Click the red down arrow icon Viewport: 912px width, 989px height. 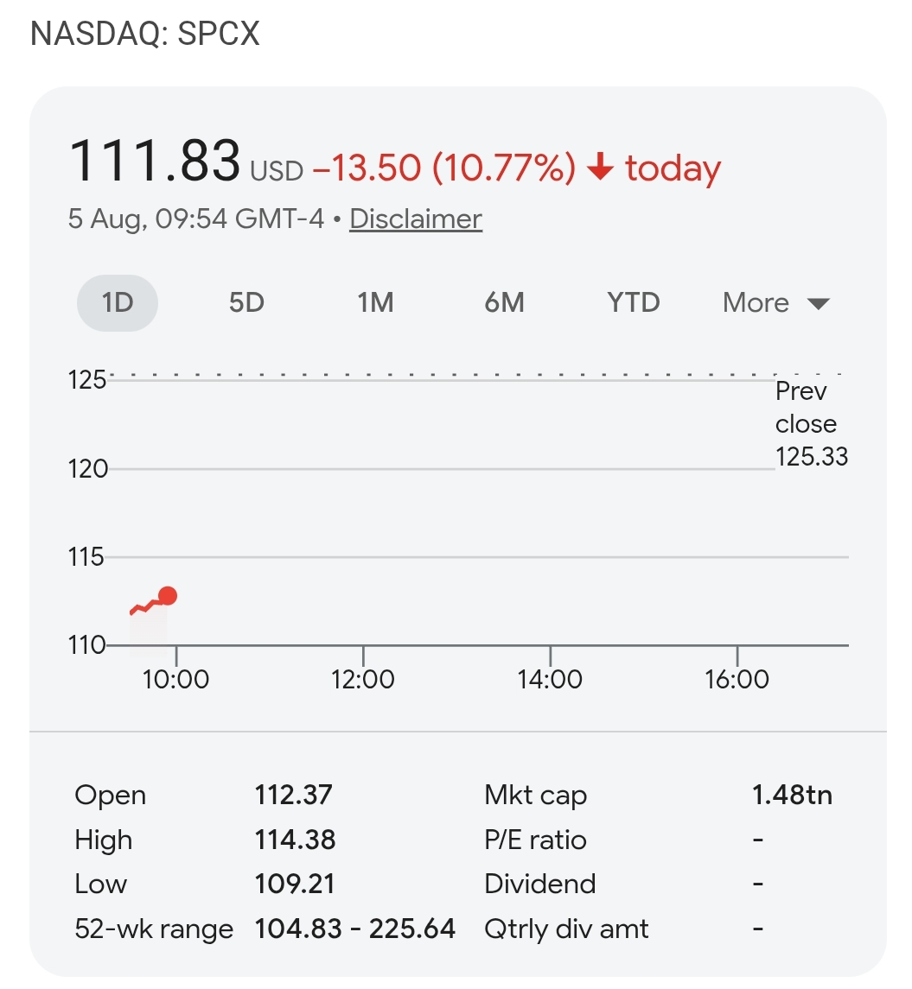coord(600,168)
